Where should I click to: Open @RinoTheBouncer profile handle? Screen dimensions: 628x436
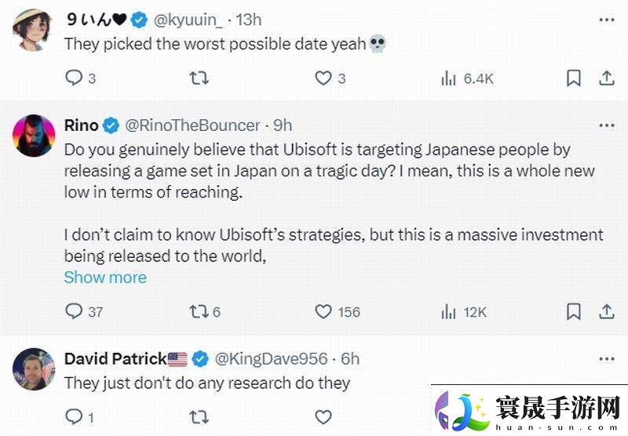192,125
